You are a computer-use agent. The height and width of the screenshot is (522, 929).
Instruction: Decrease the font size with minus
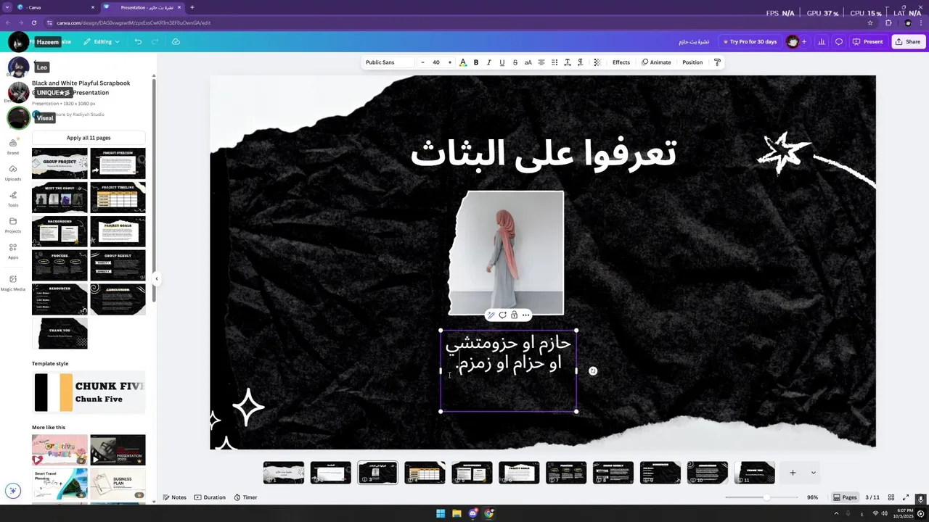coord(422,62)
